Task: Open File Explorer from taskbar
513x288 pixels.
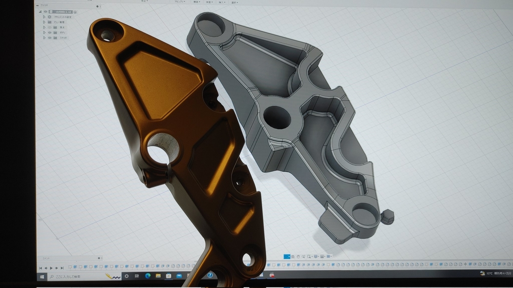Action: 158,276
